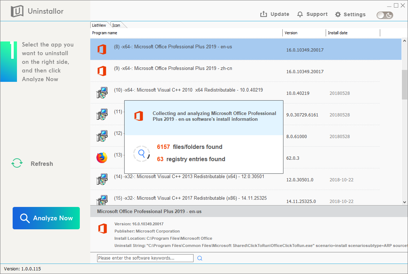The height and width of the screenshot is (274, 408).
Task: Open the Support option
Action: pyautogui.click(x=312, y=14)
